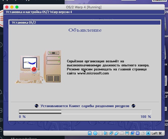Click the shared folders status icon
168x139 pixels.
pos(122,133)
